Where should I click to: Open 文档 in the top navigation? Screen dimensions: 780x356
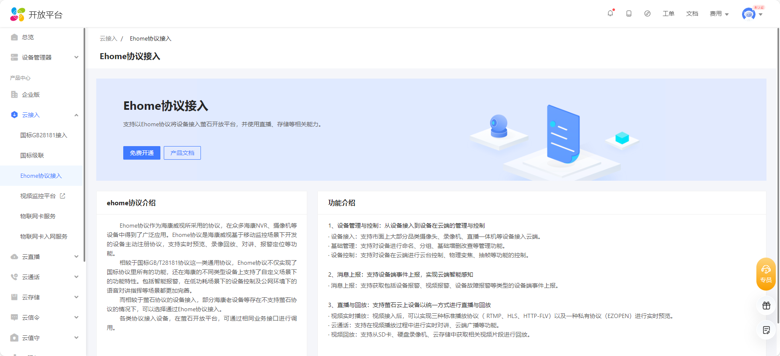tap(692, 14)
